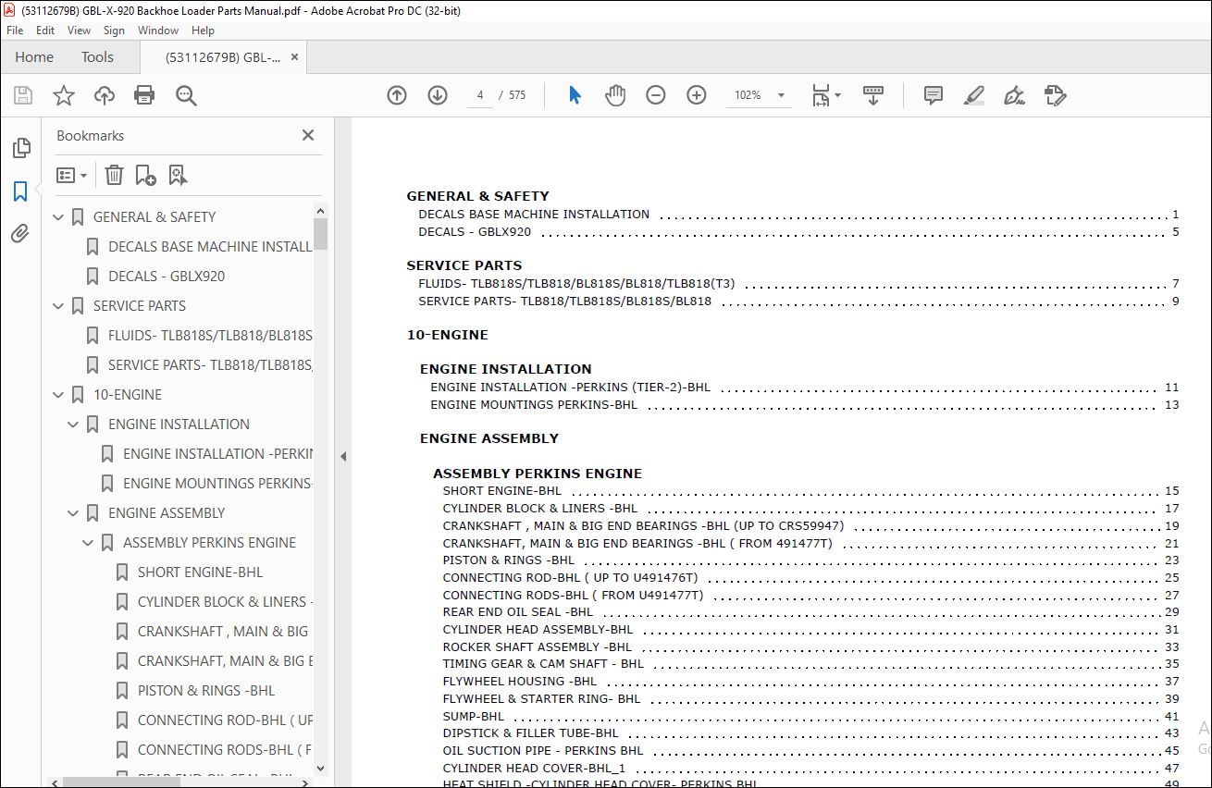Click ROCKER SHAFT ASSEMBLY -BHL entry

[x=538, y=647]
